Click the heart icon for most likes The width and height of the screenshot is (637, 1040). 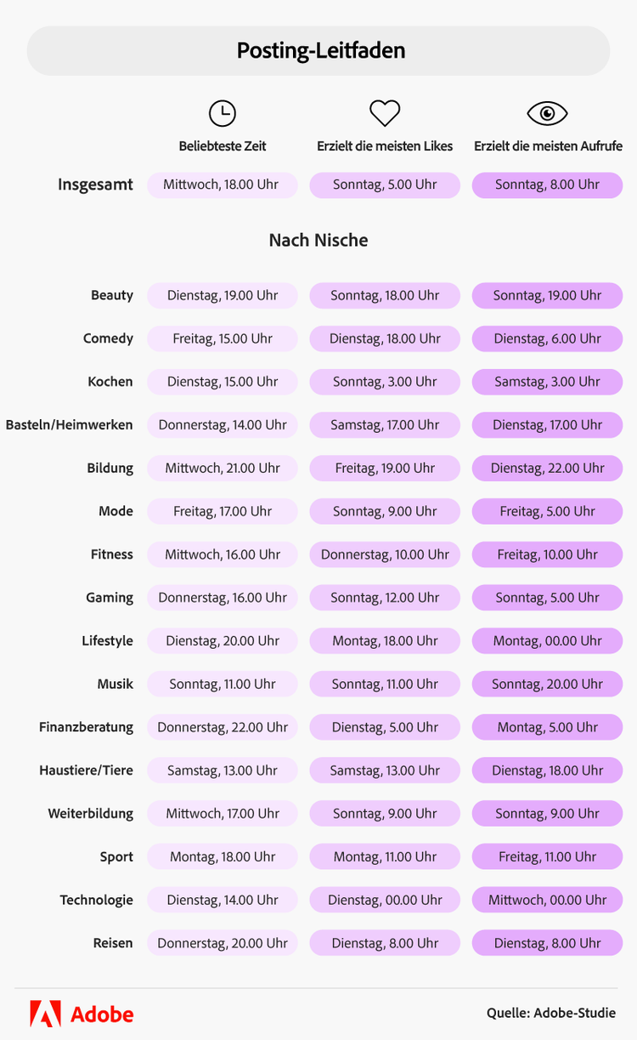[x=385, y=113]
